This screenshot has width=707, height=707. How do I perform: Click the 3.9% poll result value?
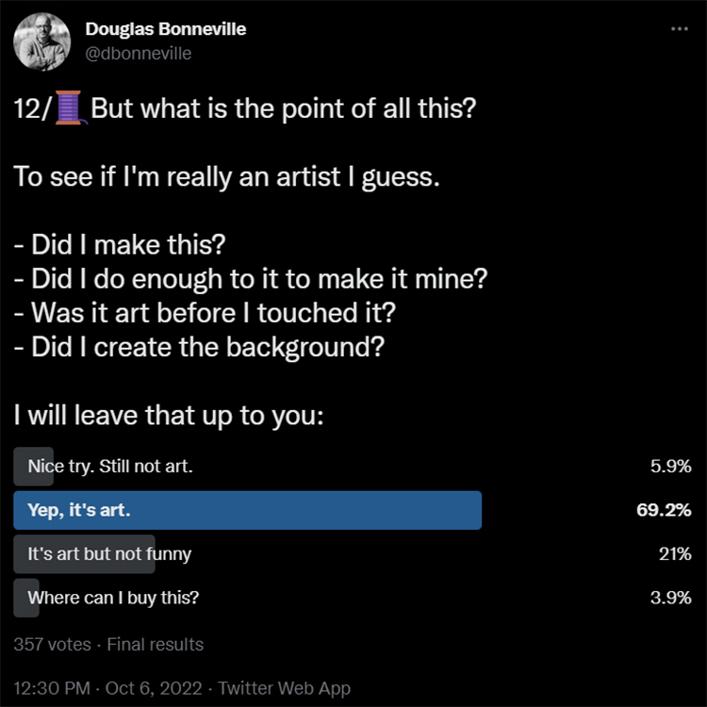pos(671,598)
